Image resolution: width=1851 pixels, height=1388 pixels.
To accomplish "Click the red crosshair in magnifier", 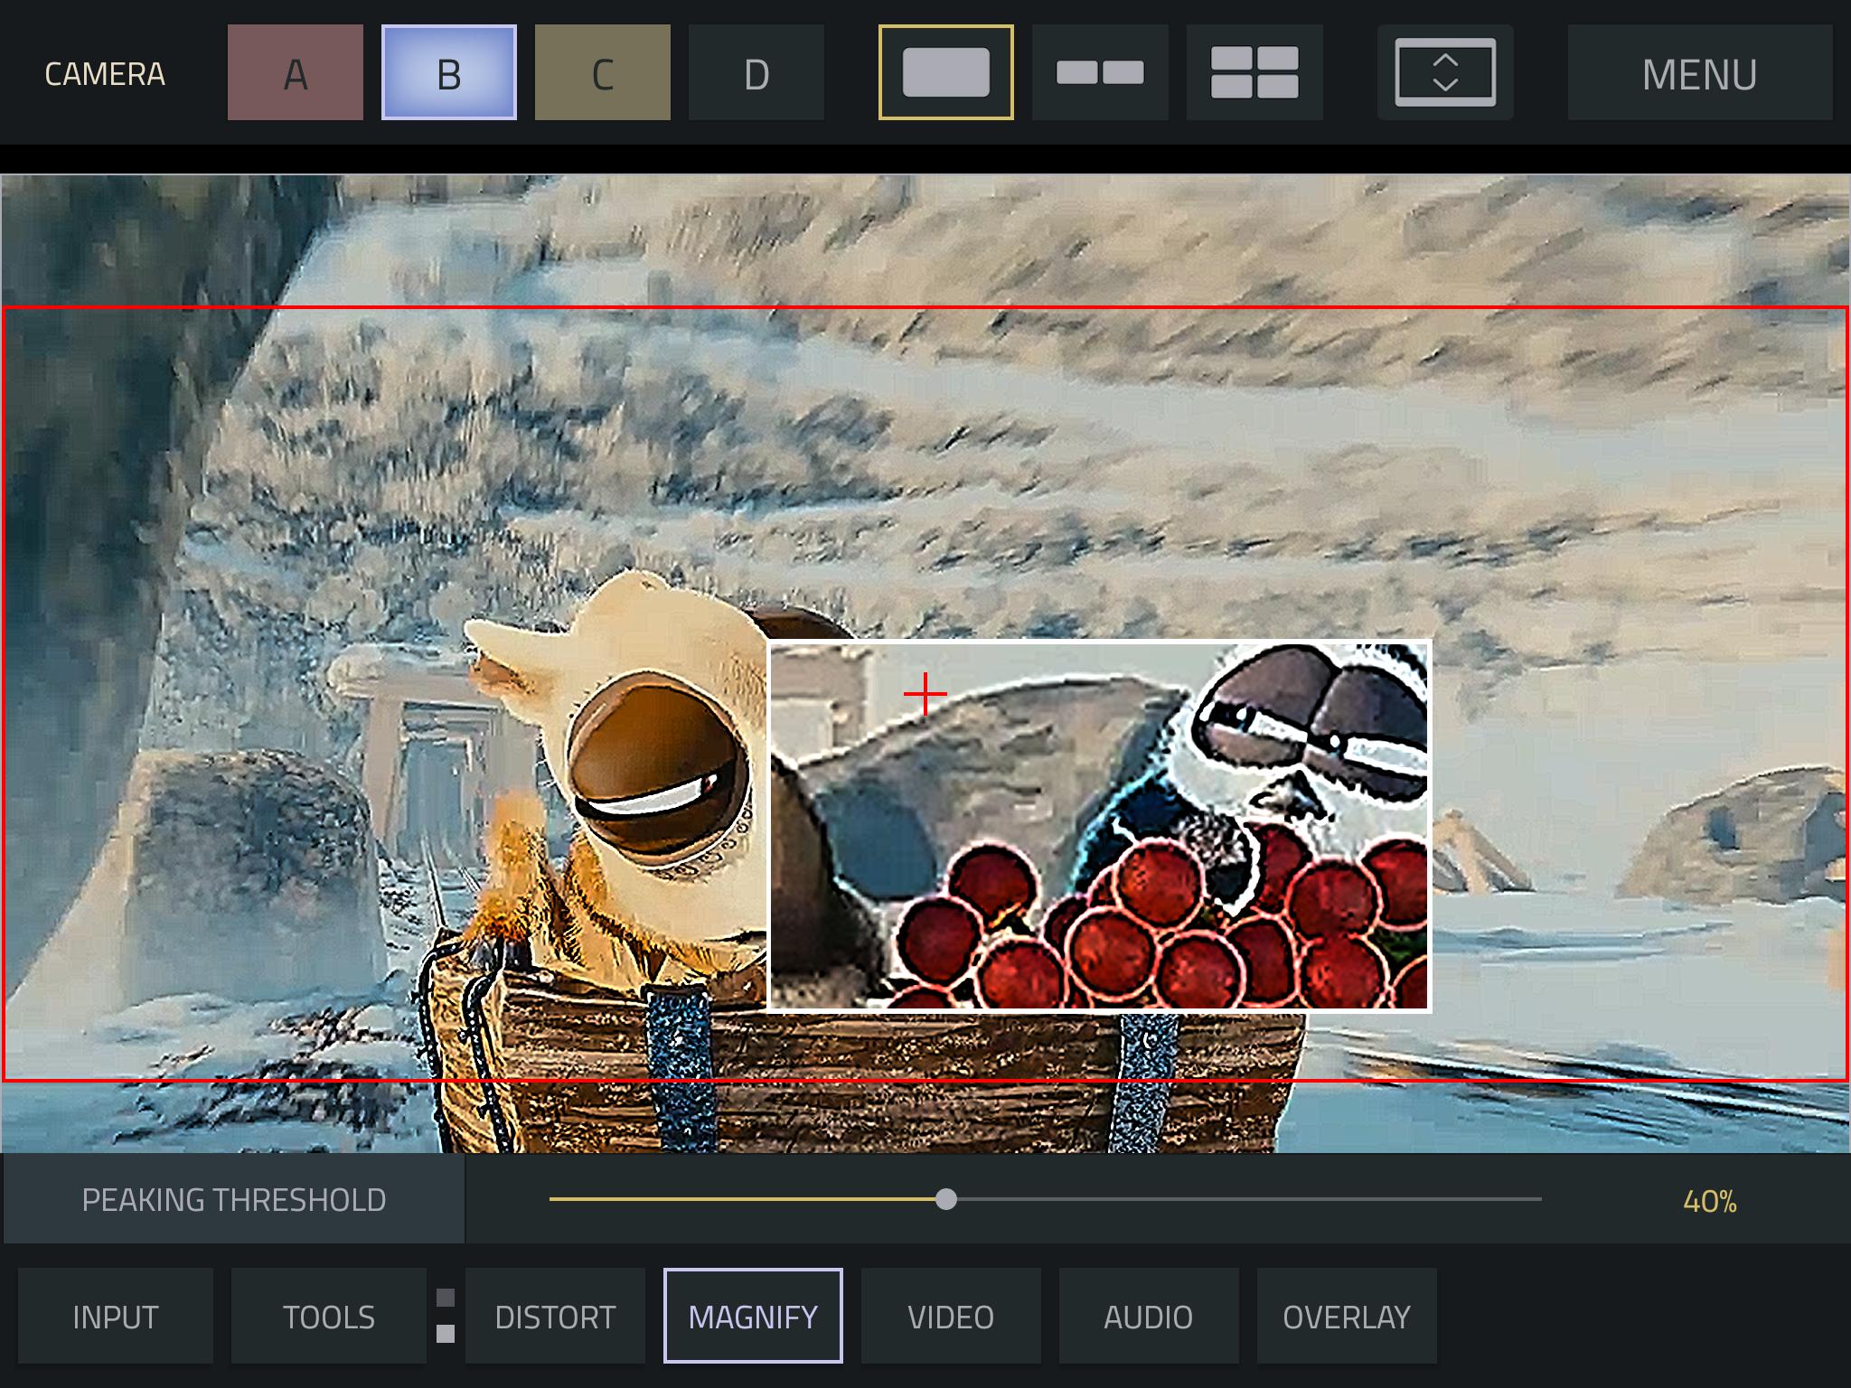I will coord(925,694).
